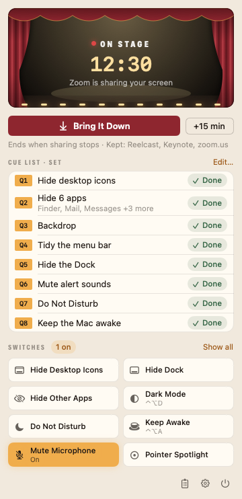Open the cue list Edit... link

coord(223,162)
